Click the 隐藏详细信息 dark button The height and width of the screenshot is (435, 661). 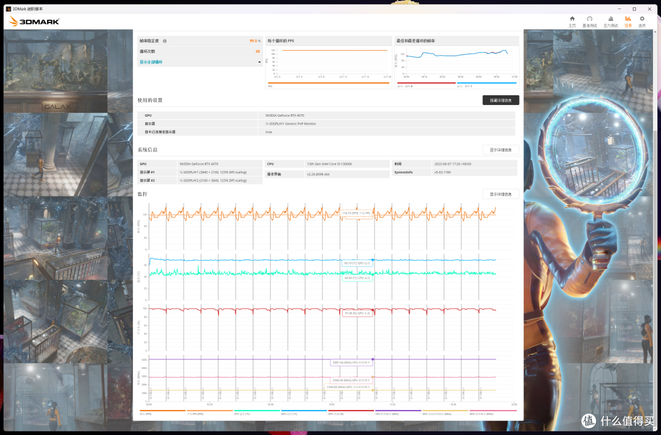click(501, 100)
